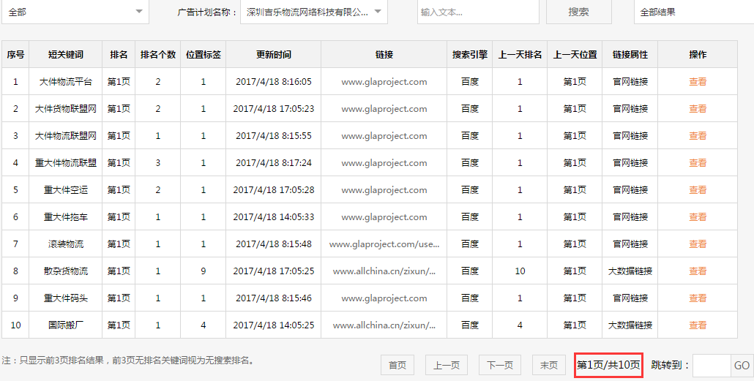Image resolution: width=754 pixels, height=381 pixels.
Task: Click update time 2017/4/18 8:17:24
Action: coord(274,163)
